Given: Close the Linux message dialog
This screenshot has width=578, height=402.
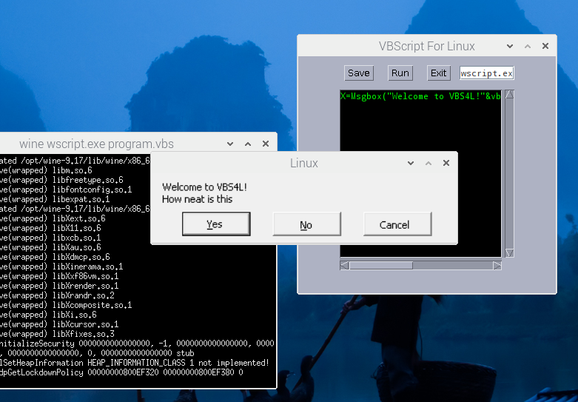Looking at the screenshot, I should (446, 163).
